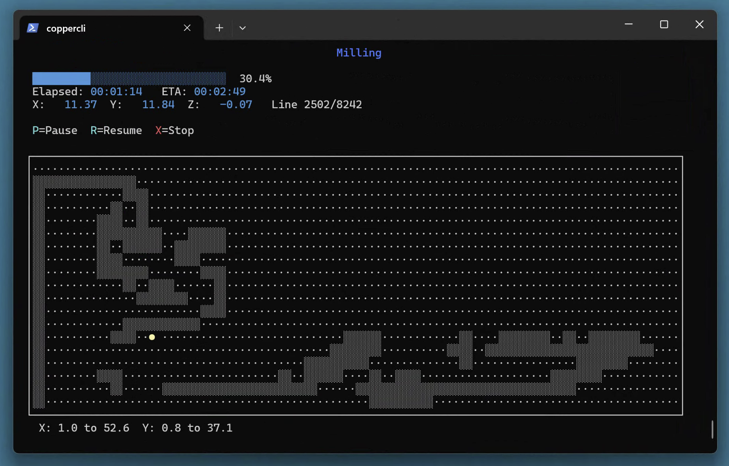
Task: Click the terminal scrollbar thumb
Action: click(x=712, y=429)
